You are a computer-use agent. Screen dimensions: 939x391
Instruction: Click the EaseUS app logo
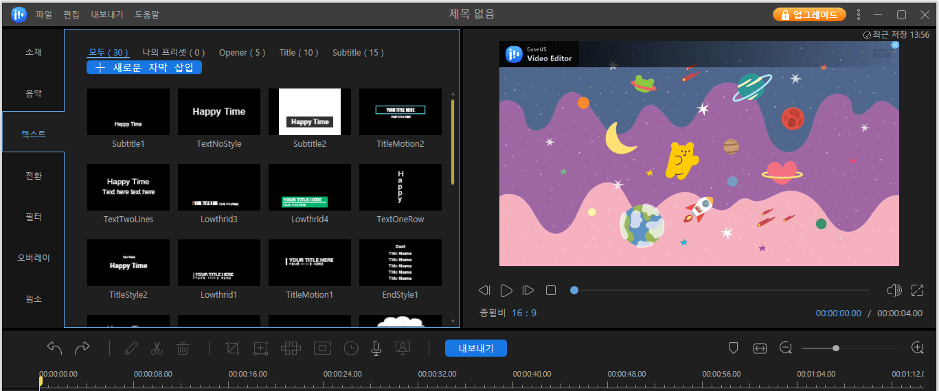(19, 14)
